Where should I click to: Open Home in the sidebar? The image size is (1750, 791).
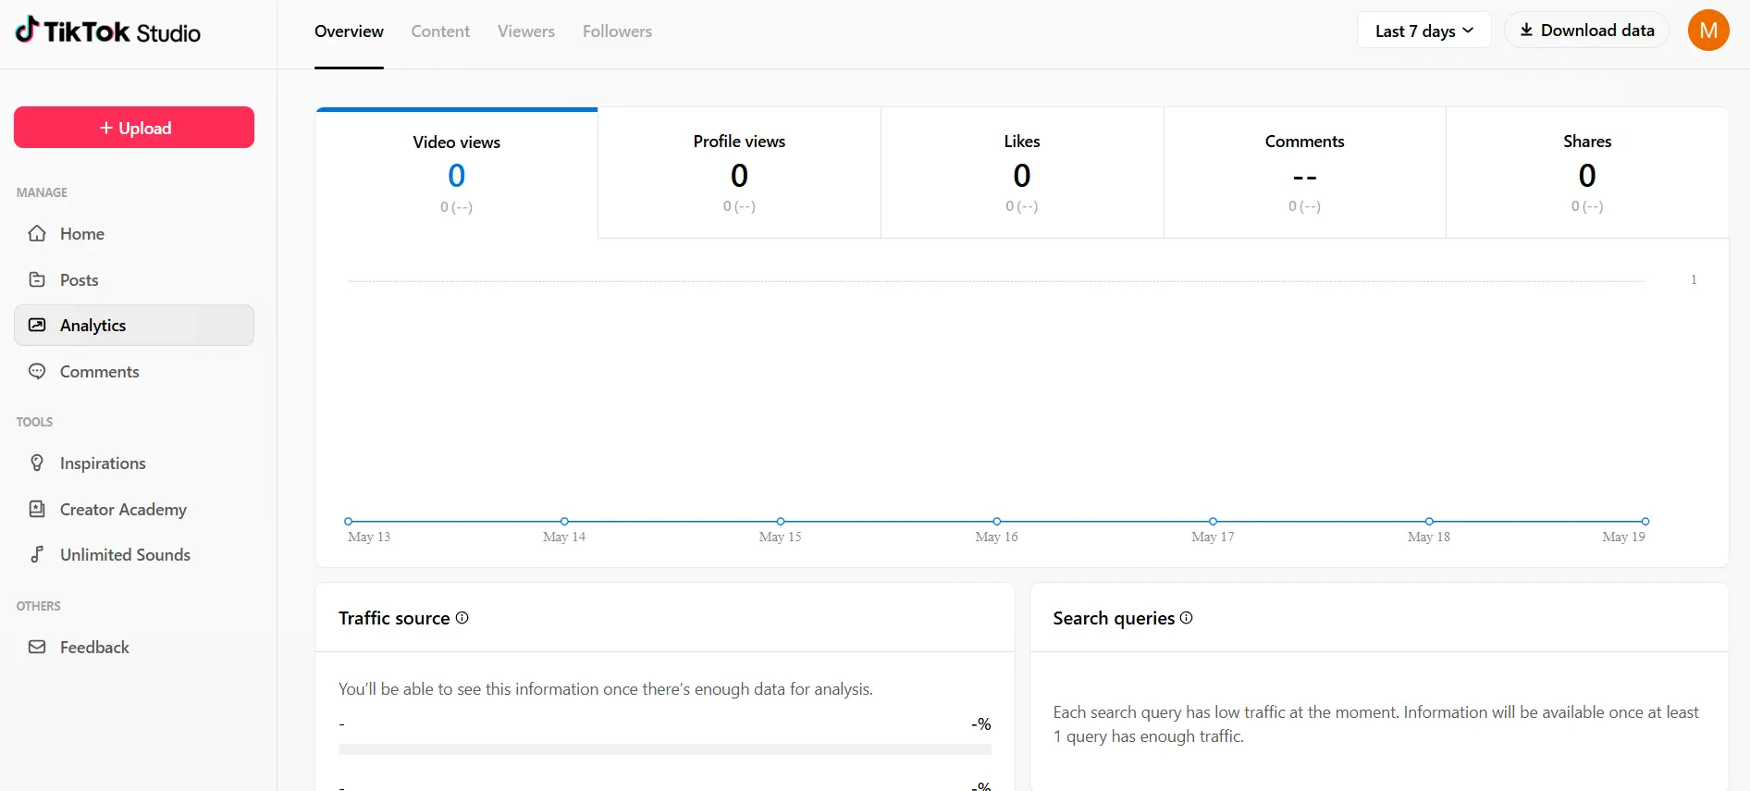point(134,233)
